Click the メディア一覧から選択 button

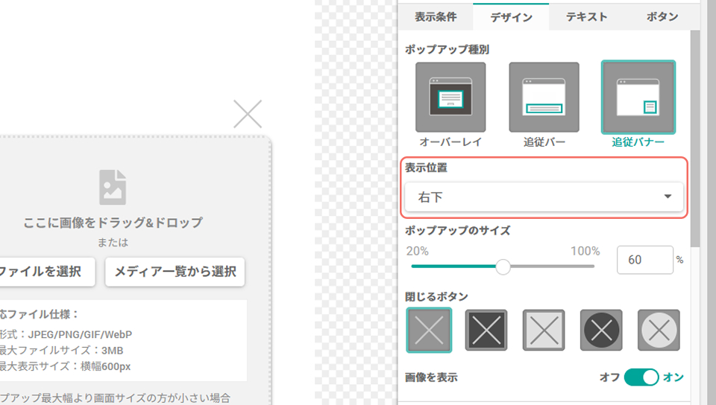point(175,272)
